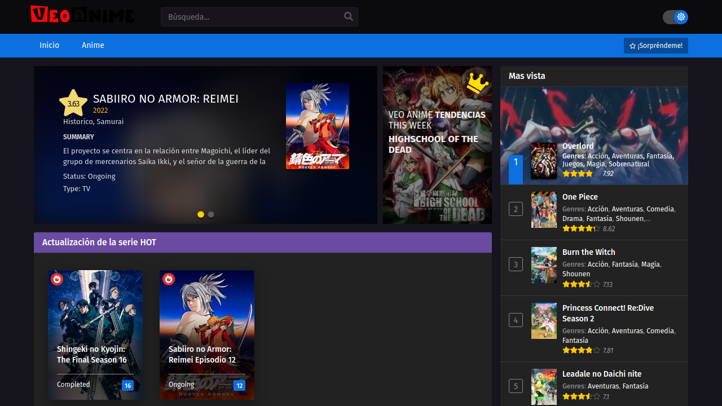Viewport: 722px width, 406px height.
Task: Click the Mas vista heading
Action: tap(527, 76)
